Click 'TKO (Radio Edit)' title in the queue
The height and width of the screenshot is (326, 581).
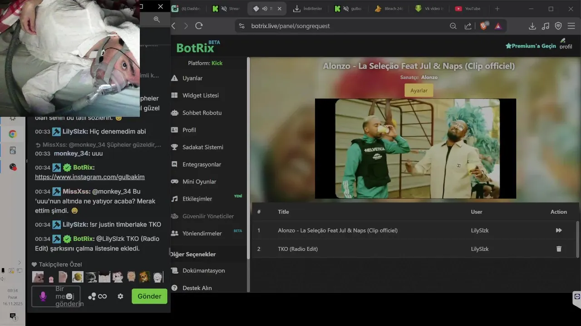click(298, 249)
